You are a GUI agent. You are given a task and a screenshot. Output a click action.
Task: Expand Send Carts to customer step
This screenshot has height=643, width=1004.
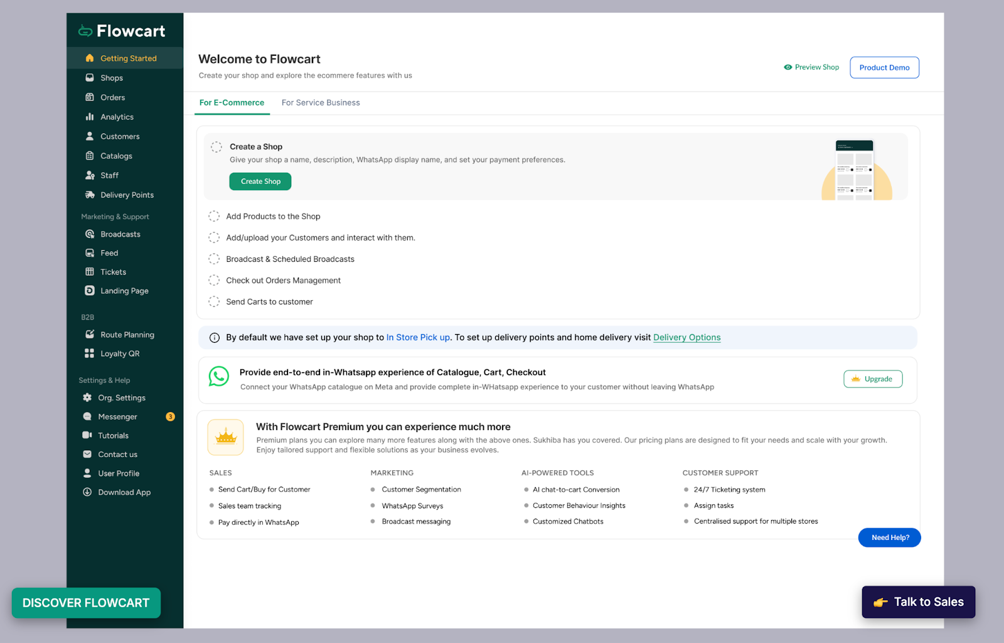pos(269,301)
